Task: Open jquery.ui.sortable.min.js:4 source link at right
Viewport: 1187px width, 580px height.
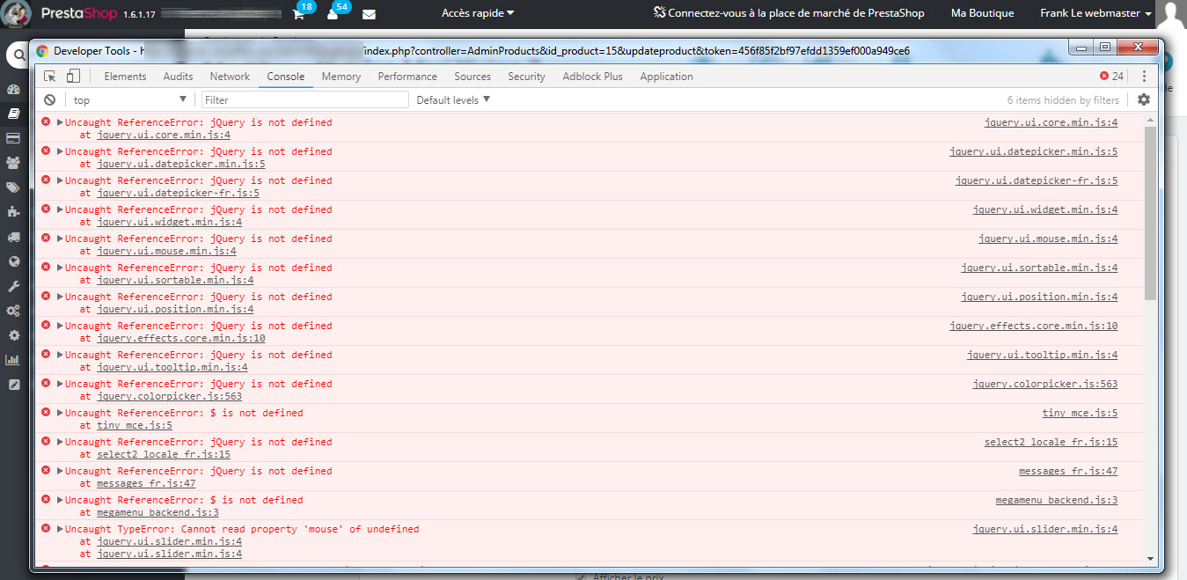Action: coord(1039,268)
